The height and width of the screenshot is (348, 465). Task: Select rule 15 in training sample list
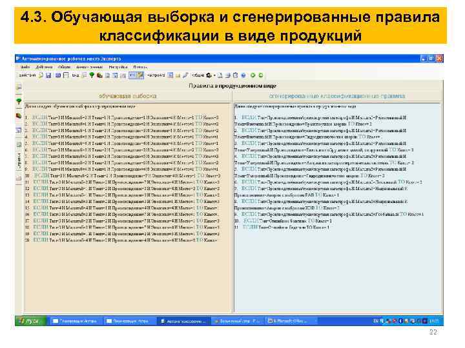[121, 208]
